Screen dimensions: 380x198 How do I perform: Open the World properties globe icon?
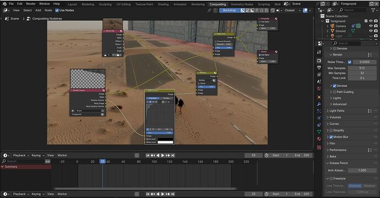[319, 89]
